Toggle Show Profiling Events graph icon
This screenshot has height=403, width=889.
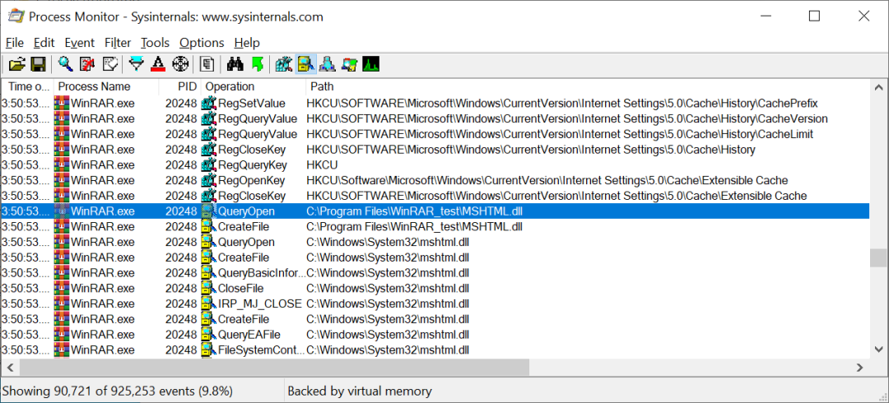[x=370, y=65]
